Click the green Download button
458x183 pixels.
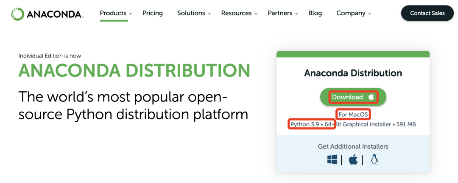pyautogui.click(x=353, y=97)
